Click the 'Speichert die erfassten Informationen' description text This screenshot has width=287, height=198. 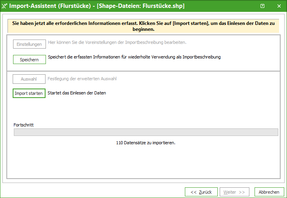click(134, 57)
